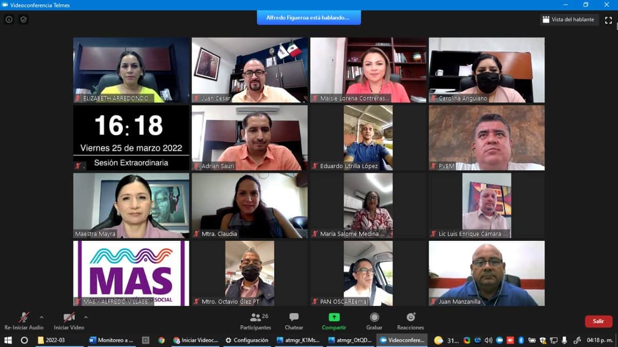Expand video options with the camera chevron

(x=85, y=317)
